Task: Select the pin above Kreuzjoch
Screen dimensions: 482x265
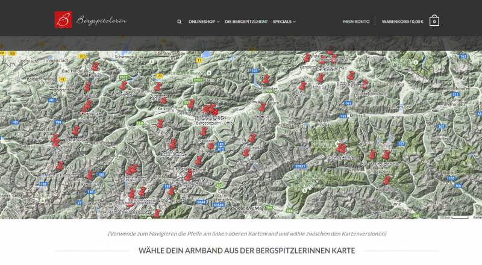Action: (x=89, y=175)
